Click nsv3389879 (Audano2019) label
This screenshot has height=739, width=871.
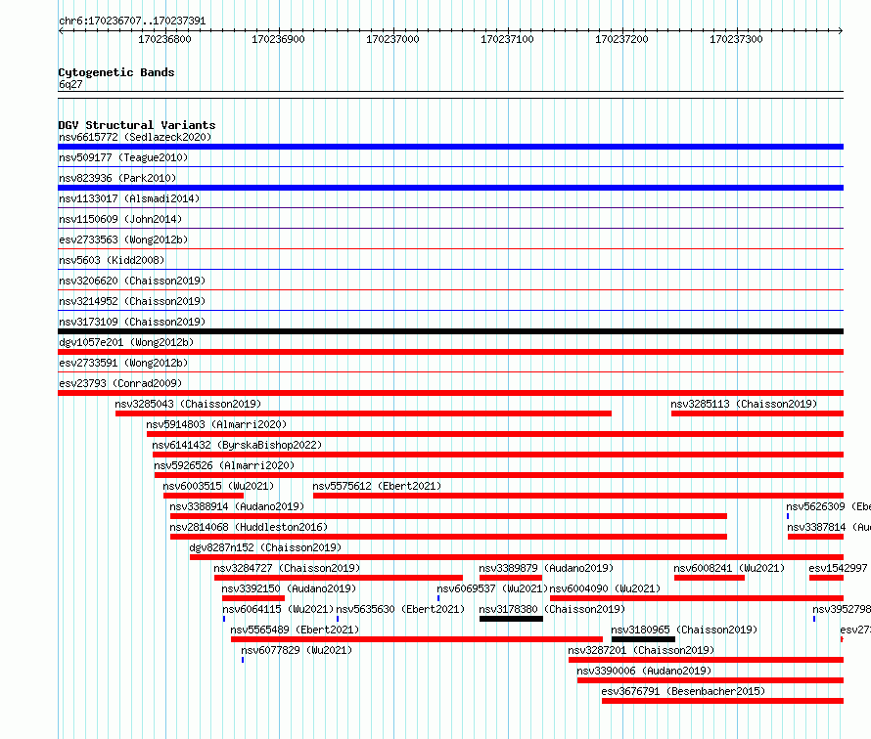coord(546,568)
